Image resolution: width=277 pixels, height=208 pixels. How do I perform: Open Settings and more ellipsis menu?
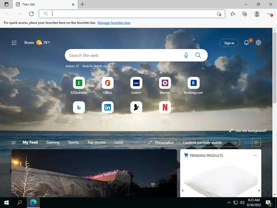269,14
